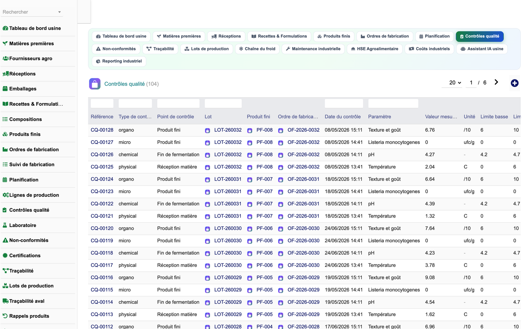Click the Paramètre filter field
Image resolution: width=532 pixels, height=329 pixels.
coord(393,103)
